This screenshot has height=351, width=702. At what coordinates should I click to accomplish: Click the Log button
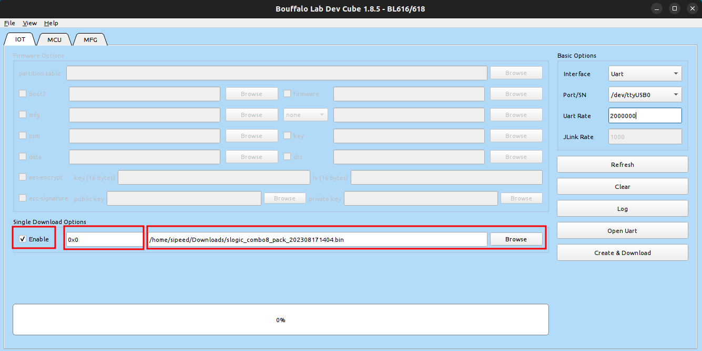623,209
